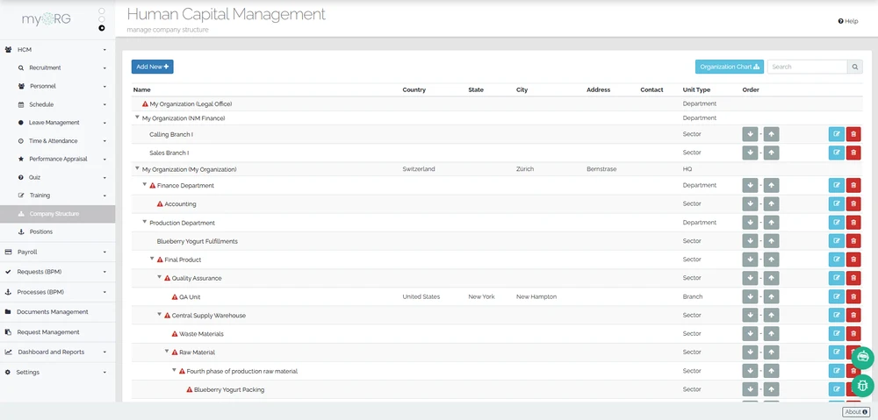This screenshot has height=420, width=878.
Task: Expand Performance Appraisal menu
Action: pyautogui.click(x=58, y=159)
